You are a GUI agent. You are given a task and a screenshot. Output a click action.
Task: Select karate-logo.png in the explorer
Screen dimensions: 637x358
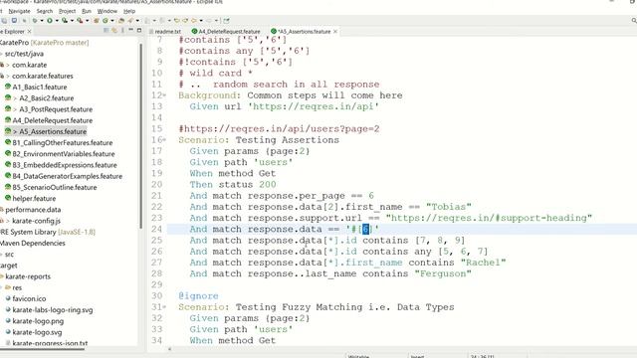tap(38, 321)
